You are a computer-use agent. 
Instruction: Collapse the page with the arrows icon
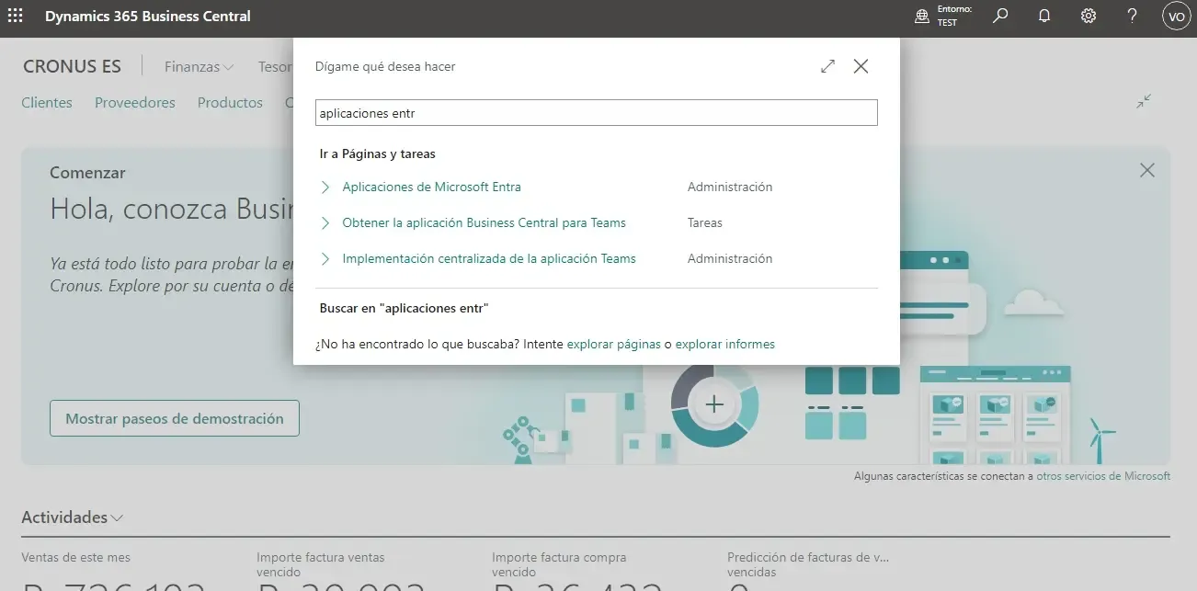point(1144,101)
